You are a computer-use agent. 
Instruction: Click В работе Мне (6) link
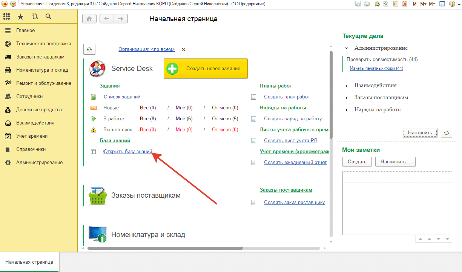(184, 118)
